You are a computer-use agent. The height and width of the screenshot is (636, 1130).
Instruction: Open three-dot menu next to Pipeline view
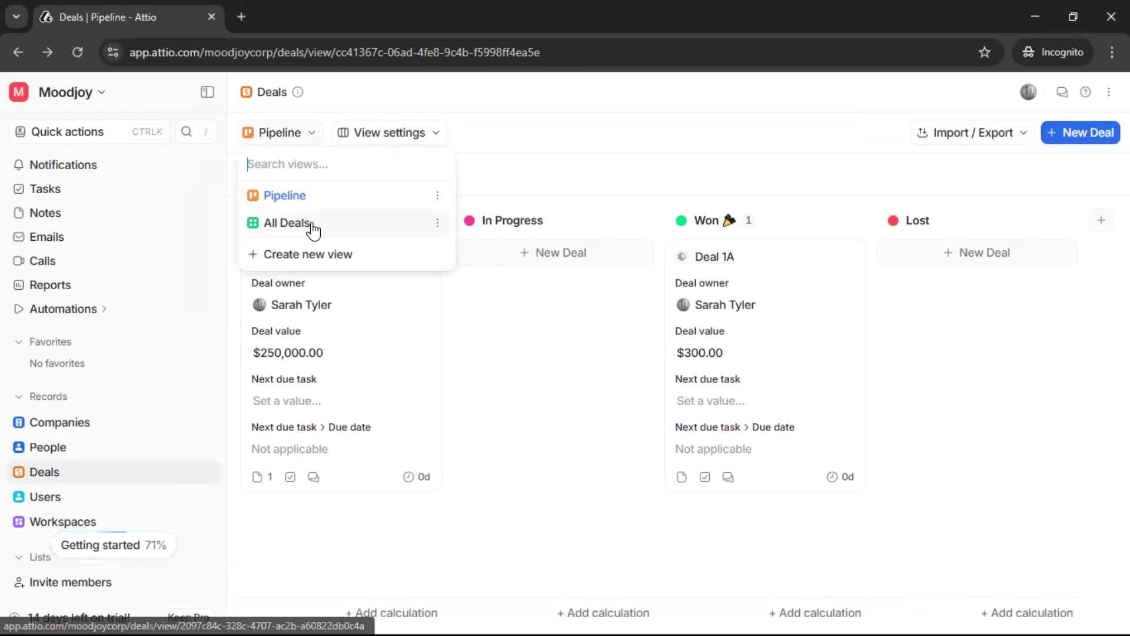pos(438,195)
